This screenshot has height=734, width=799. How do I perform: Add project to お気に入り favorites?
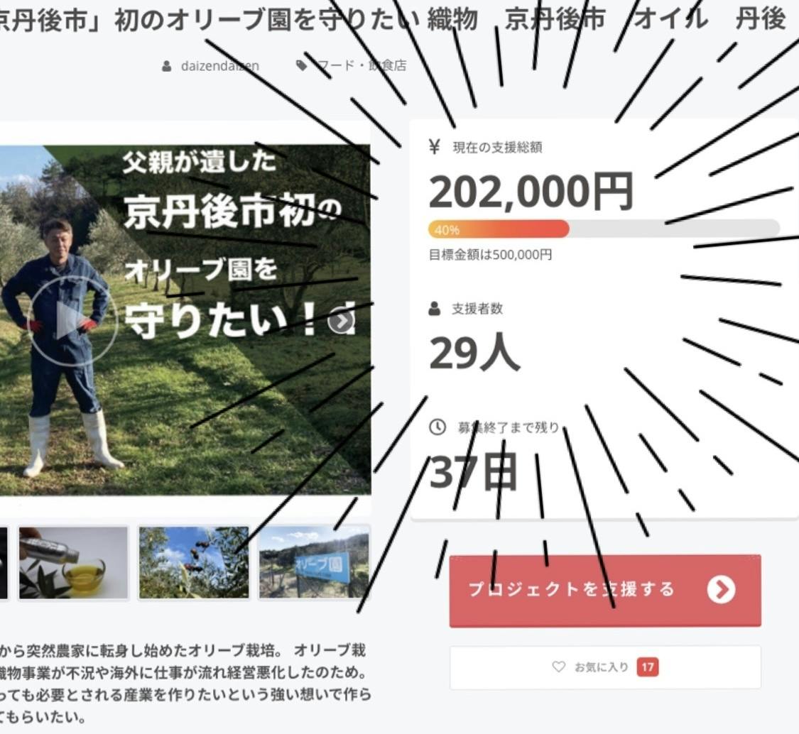pyautogui.click(x=605, y=667)
